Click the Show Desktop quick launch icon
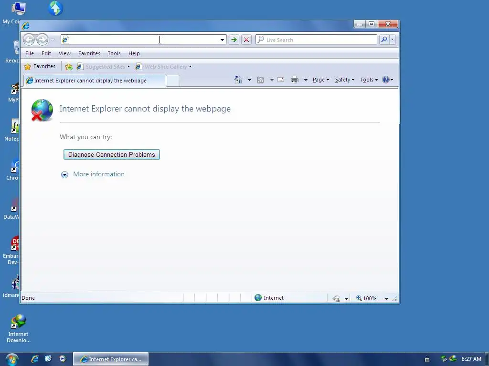This screenshot has height=366, width=489. [48, 359]
